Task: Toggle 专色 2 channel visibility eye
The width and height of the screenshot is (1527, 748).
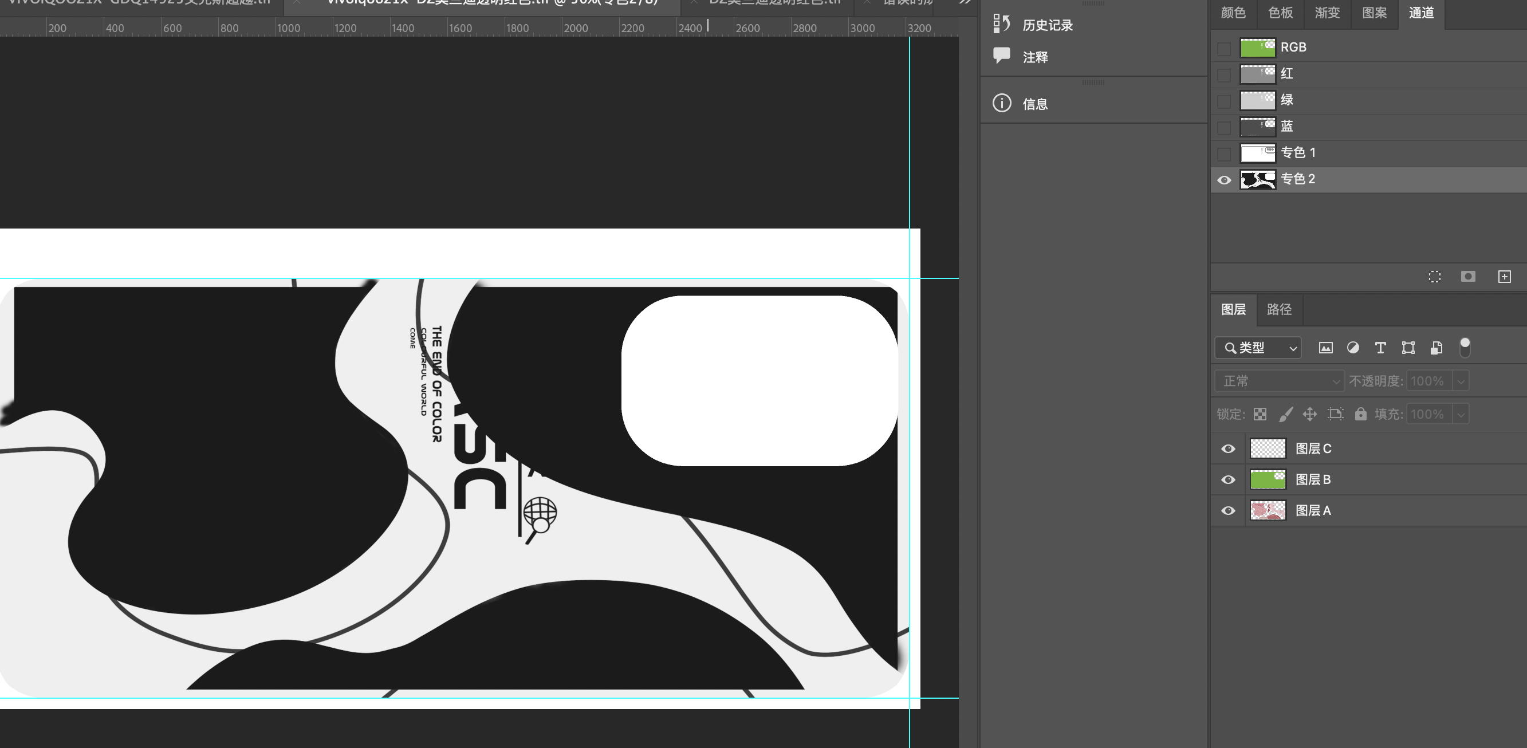Action: 1223,180
